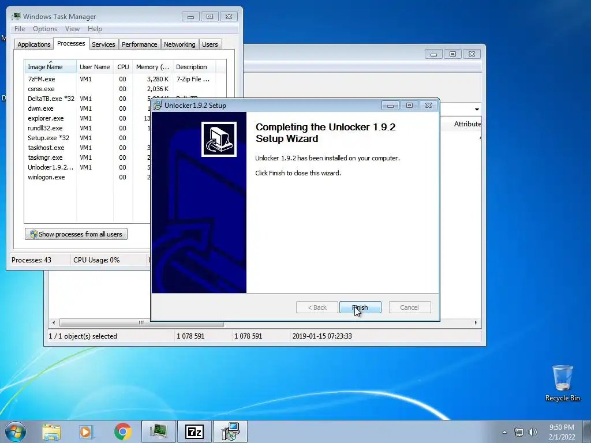The width and height of the screenshot is (591, 443).
Task: Click the 3,280 K memory value
Action: pyautogui.click(x=158, y=79)
